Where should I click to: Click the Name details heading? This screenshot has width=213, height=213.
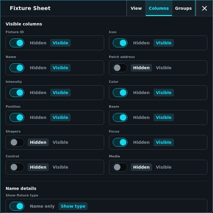[21, 188]
